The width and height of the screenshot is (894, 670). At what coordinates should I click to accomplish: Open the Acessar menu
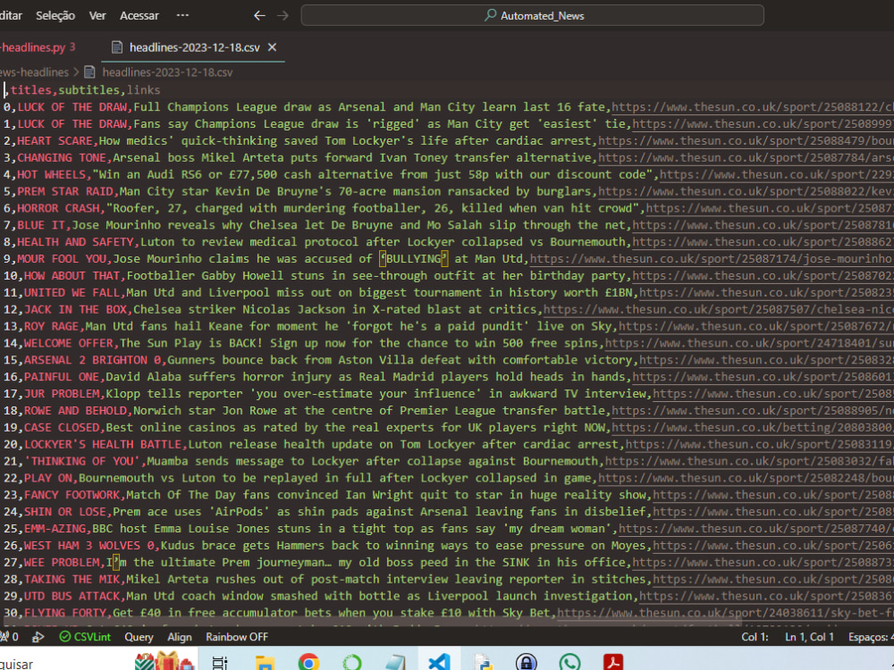coord(139,16)
